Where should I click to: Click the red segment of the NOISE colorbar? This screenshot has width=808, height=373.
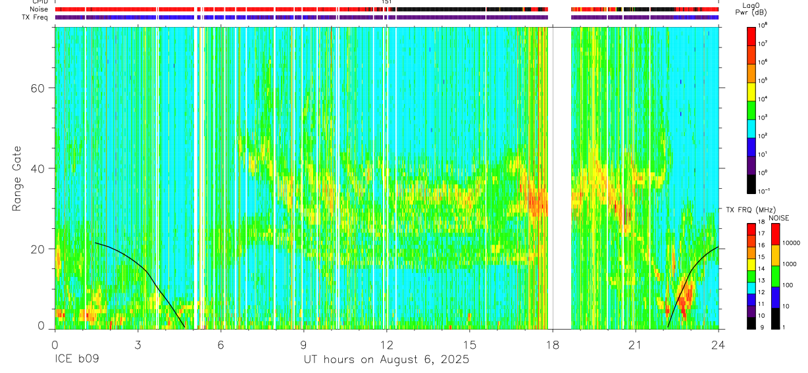click(776, 234)
